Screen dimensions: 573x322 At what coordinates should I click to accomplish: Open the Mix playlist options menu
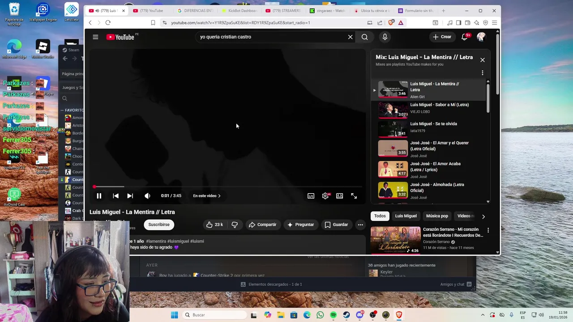[482, 72]
